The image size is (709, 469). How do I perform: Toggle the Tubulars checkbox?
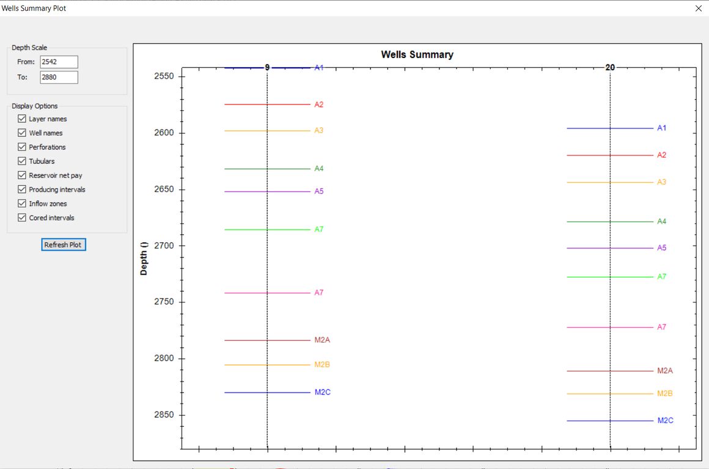[x=22, y=161]
